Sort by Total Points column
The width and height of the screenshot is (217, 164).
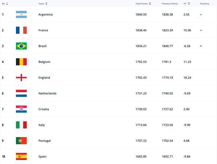[143, 4]
